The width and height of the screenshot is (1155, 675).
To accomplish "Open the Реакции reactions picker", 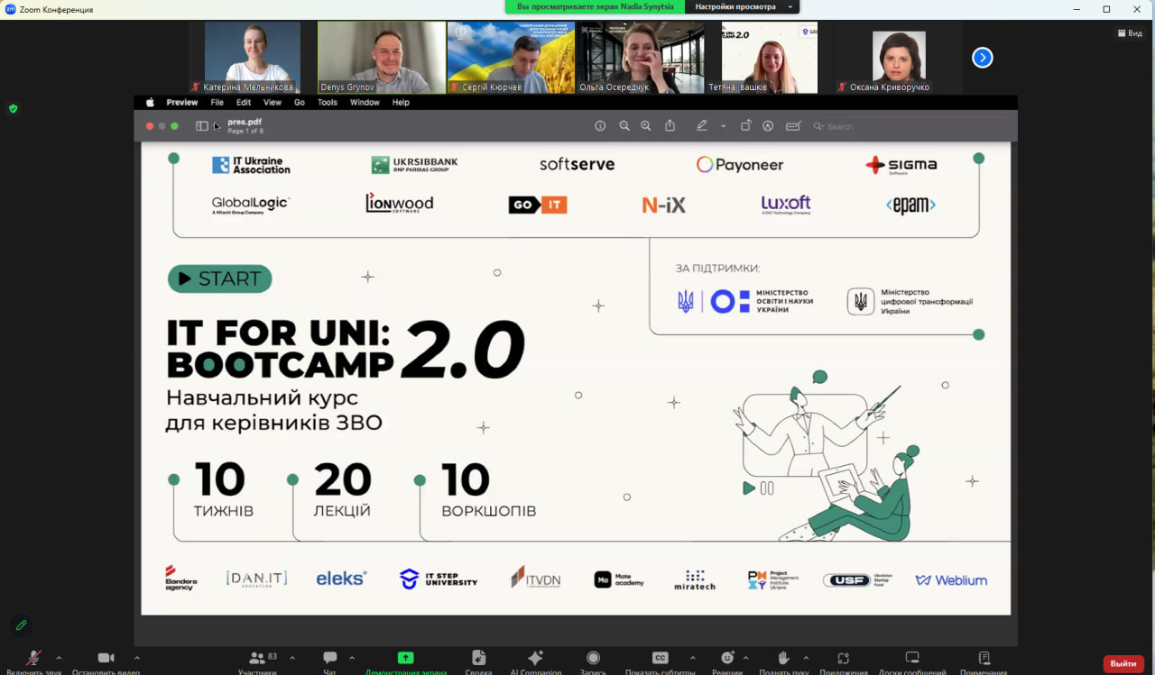I will click(x=727, y=662).
